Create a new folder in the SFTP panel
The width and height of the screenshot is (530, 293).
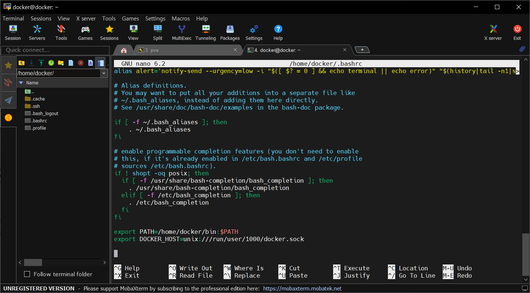61,63
